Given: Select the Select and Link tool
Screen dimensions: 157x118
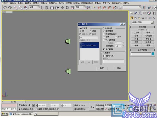Looking at the screenshot, I should pos(16,8).
